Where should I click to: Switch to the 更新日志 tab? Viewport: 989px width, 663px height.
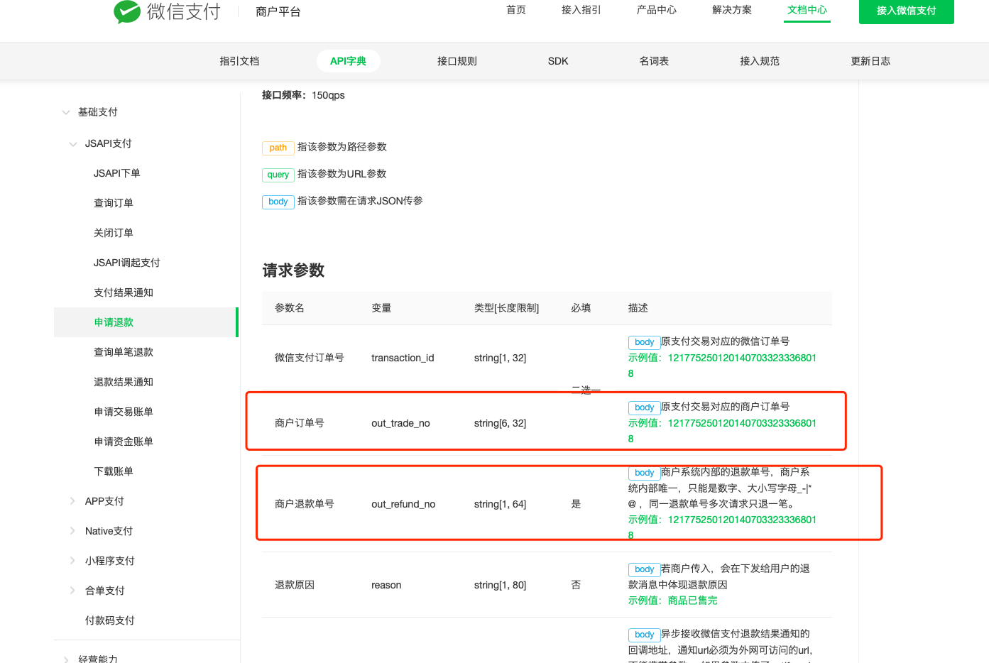click(870, 61)
